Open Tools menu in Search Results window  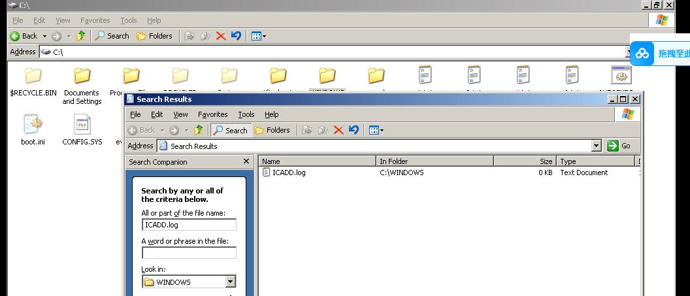[246, 114]
